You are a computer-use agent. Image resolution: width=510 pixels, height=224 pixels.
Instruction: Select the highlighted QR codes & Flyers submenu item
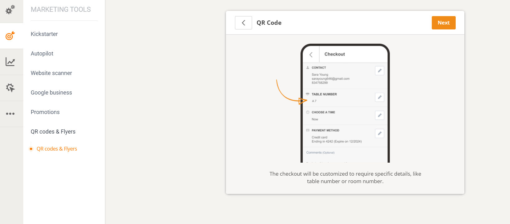[x=57, y=149]
